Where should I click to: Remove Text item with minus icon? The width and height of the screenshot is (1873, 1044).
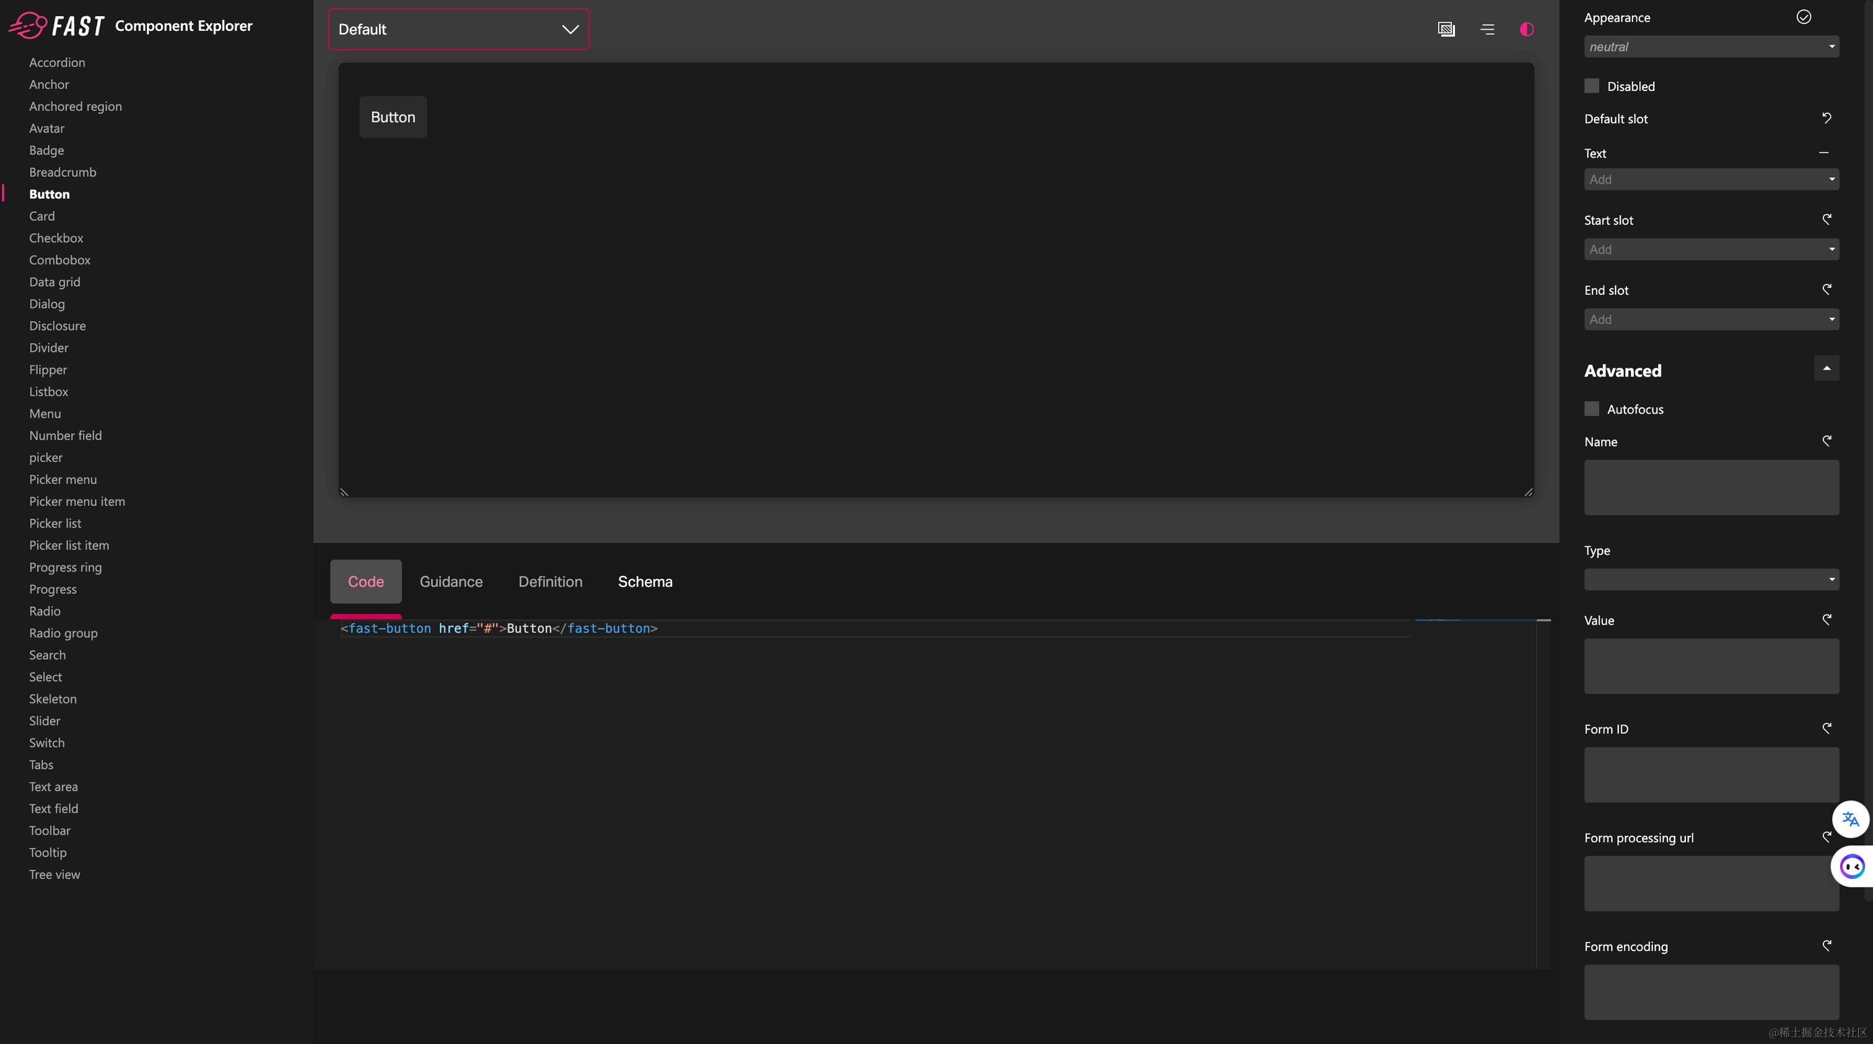(1823, 153)
